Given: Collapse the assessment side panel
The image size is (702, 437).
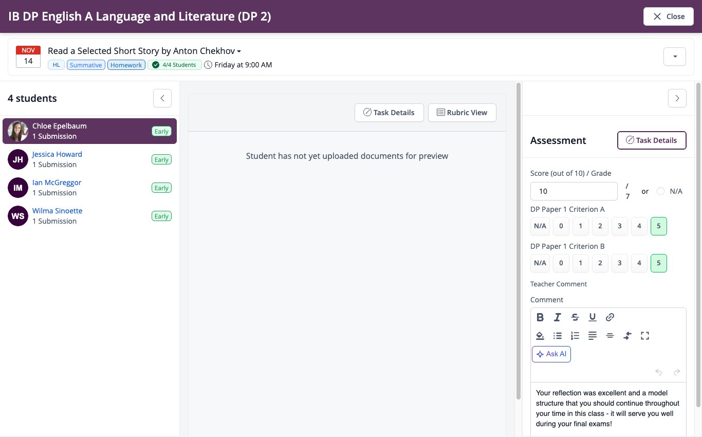Looking at the screenshot, I should click(x=677, y=98).
